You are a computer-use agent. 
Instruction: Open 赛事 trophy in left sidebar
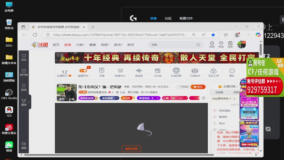[x=24, y=102]
